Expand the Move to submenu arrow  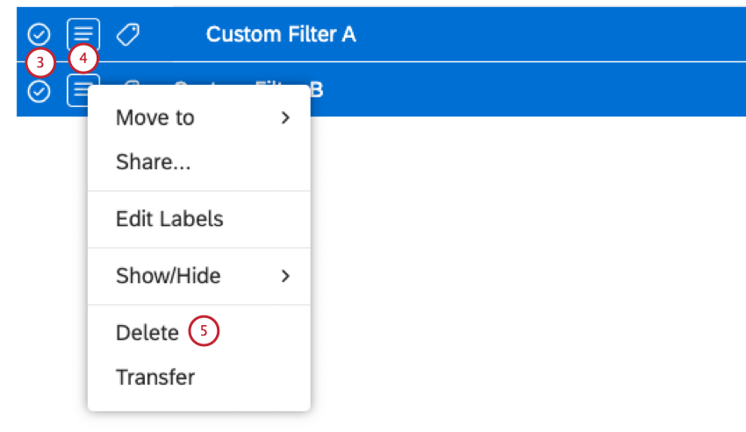(285, 117)
